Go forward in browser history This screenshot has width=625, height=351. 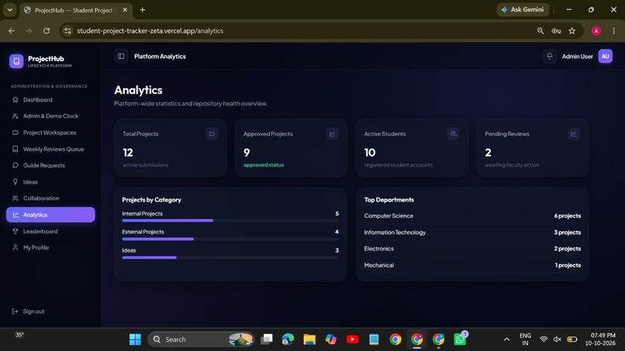coord(29,31)
